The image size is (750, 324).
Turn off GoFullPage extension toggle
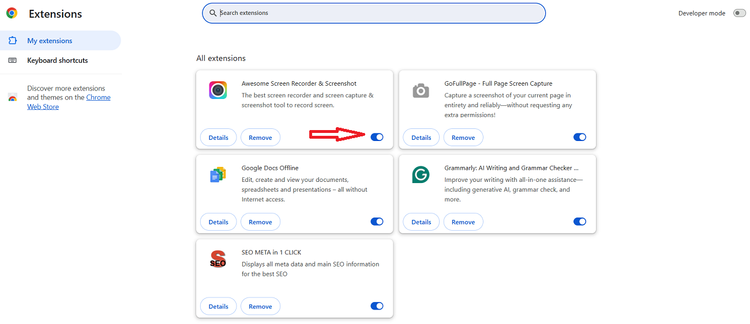coord(580,137)
